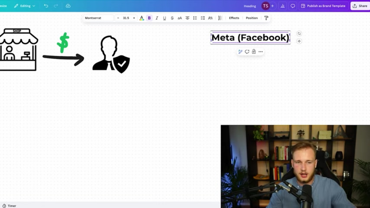Open the comments speech bubble
The height and width of the screenshot is (208, 370).
pyautogui.click(x=293, y=6)
